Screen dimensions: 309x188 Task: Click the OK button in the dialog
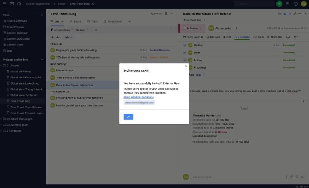128,117
